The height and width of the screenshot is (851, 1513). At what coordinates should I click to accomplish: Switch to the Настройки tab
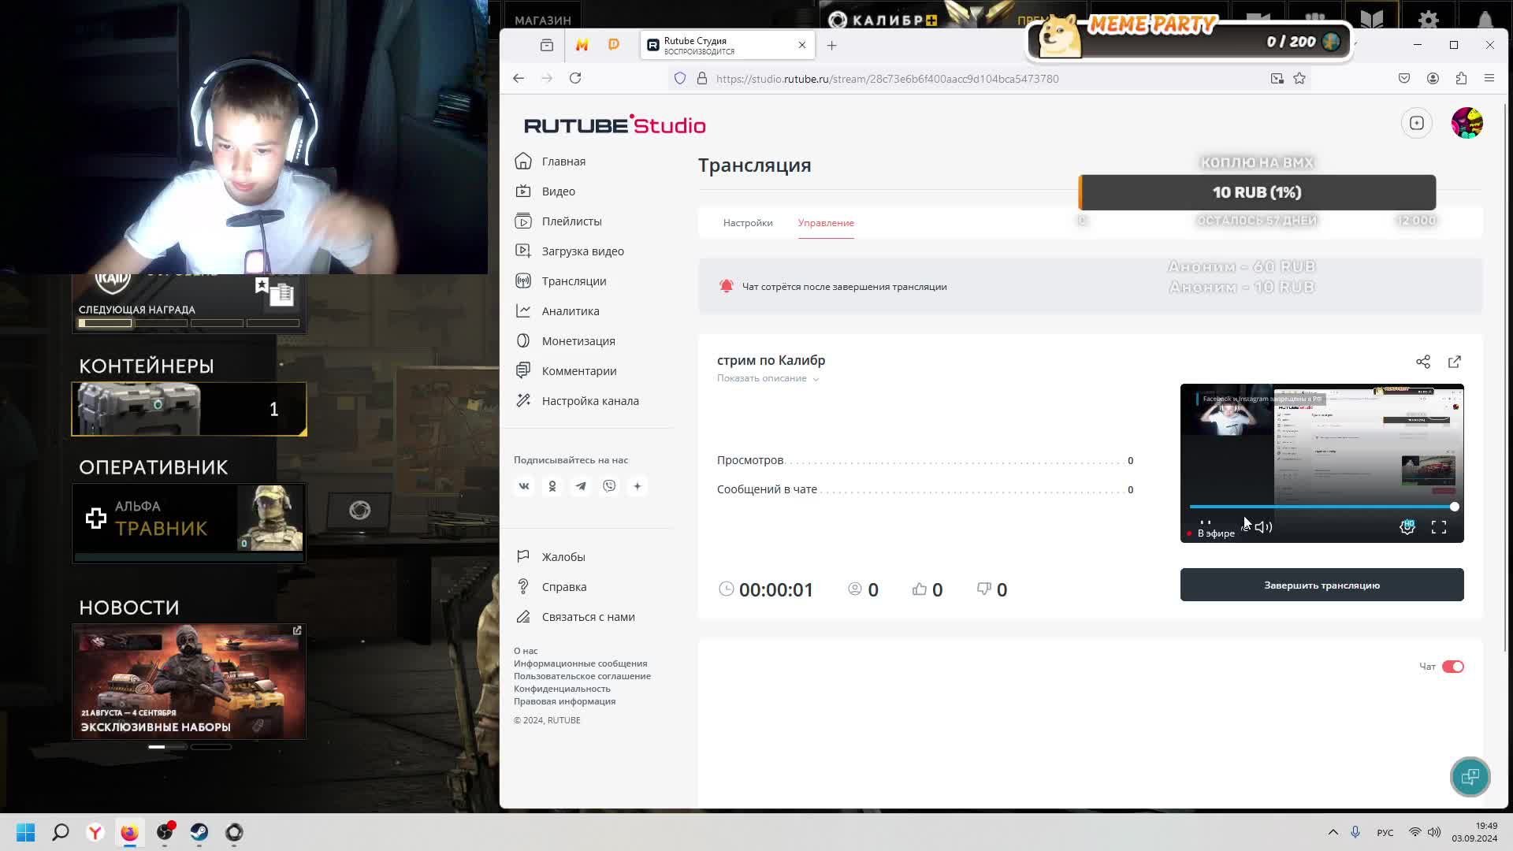747,223
